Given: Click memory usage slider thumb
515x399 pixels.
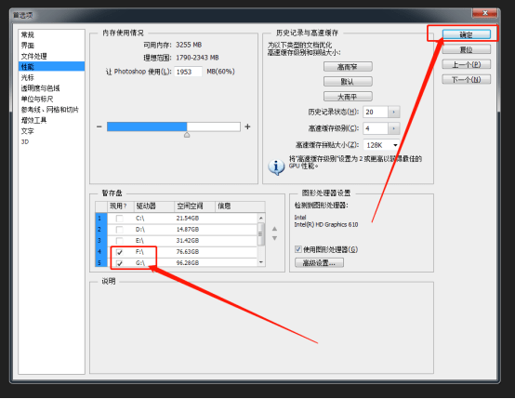Looking at the screenshot, I should coord(187,135).
